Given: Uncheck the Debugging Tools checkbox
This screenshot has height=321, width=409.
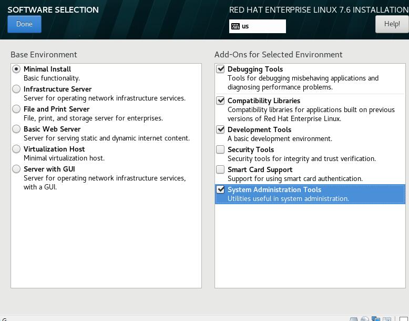Looking at the screenshot, I should click(220, 69).
